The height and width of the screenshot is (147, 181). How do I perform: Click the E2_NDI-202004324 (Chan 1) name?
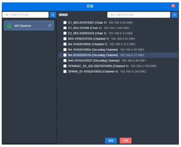pyautogui.click(x=87, y=33)
